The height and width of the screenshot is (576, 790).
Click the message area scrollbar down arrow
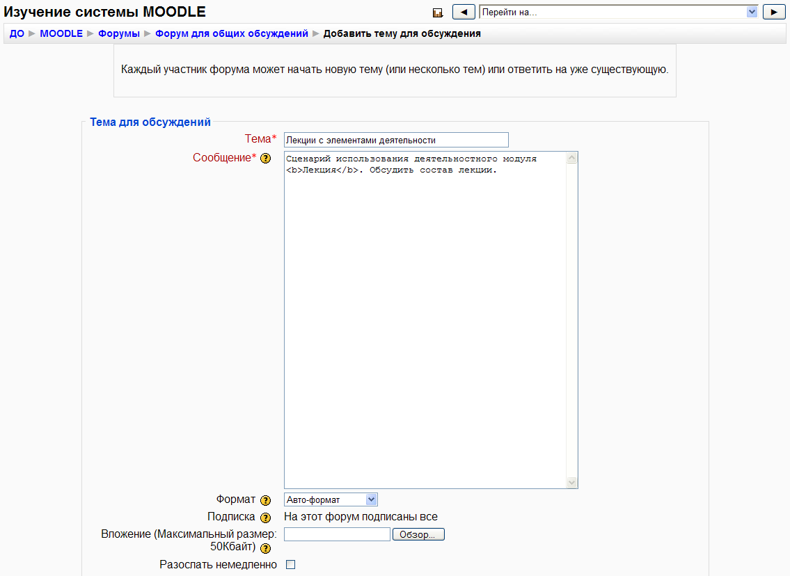pyautogui.click(x=572, y=482)
